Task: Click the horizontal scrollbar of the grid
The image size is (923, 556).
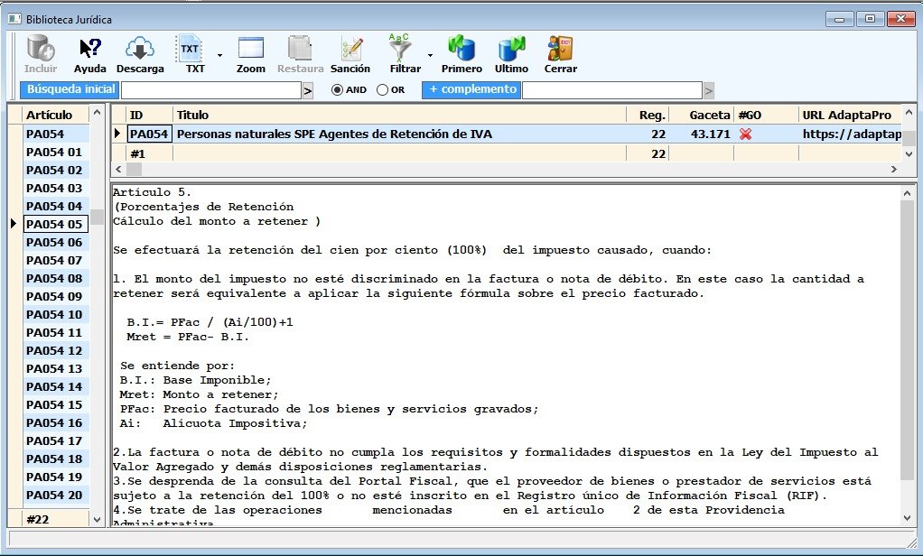Action: point(515,169)
